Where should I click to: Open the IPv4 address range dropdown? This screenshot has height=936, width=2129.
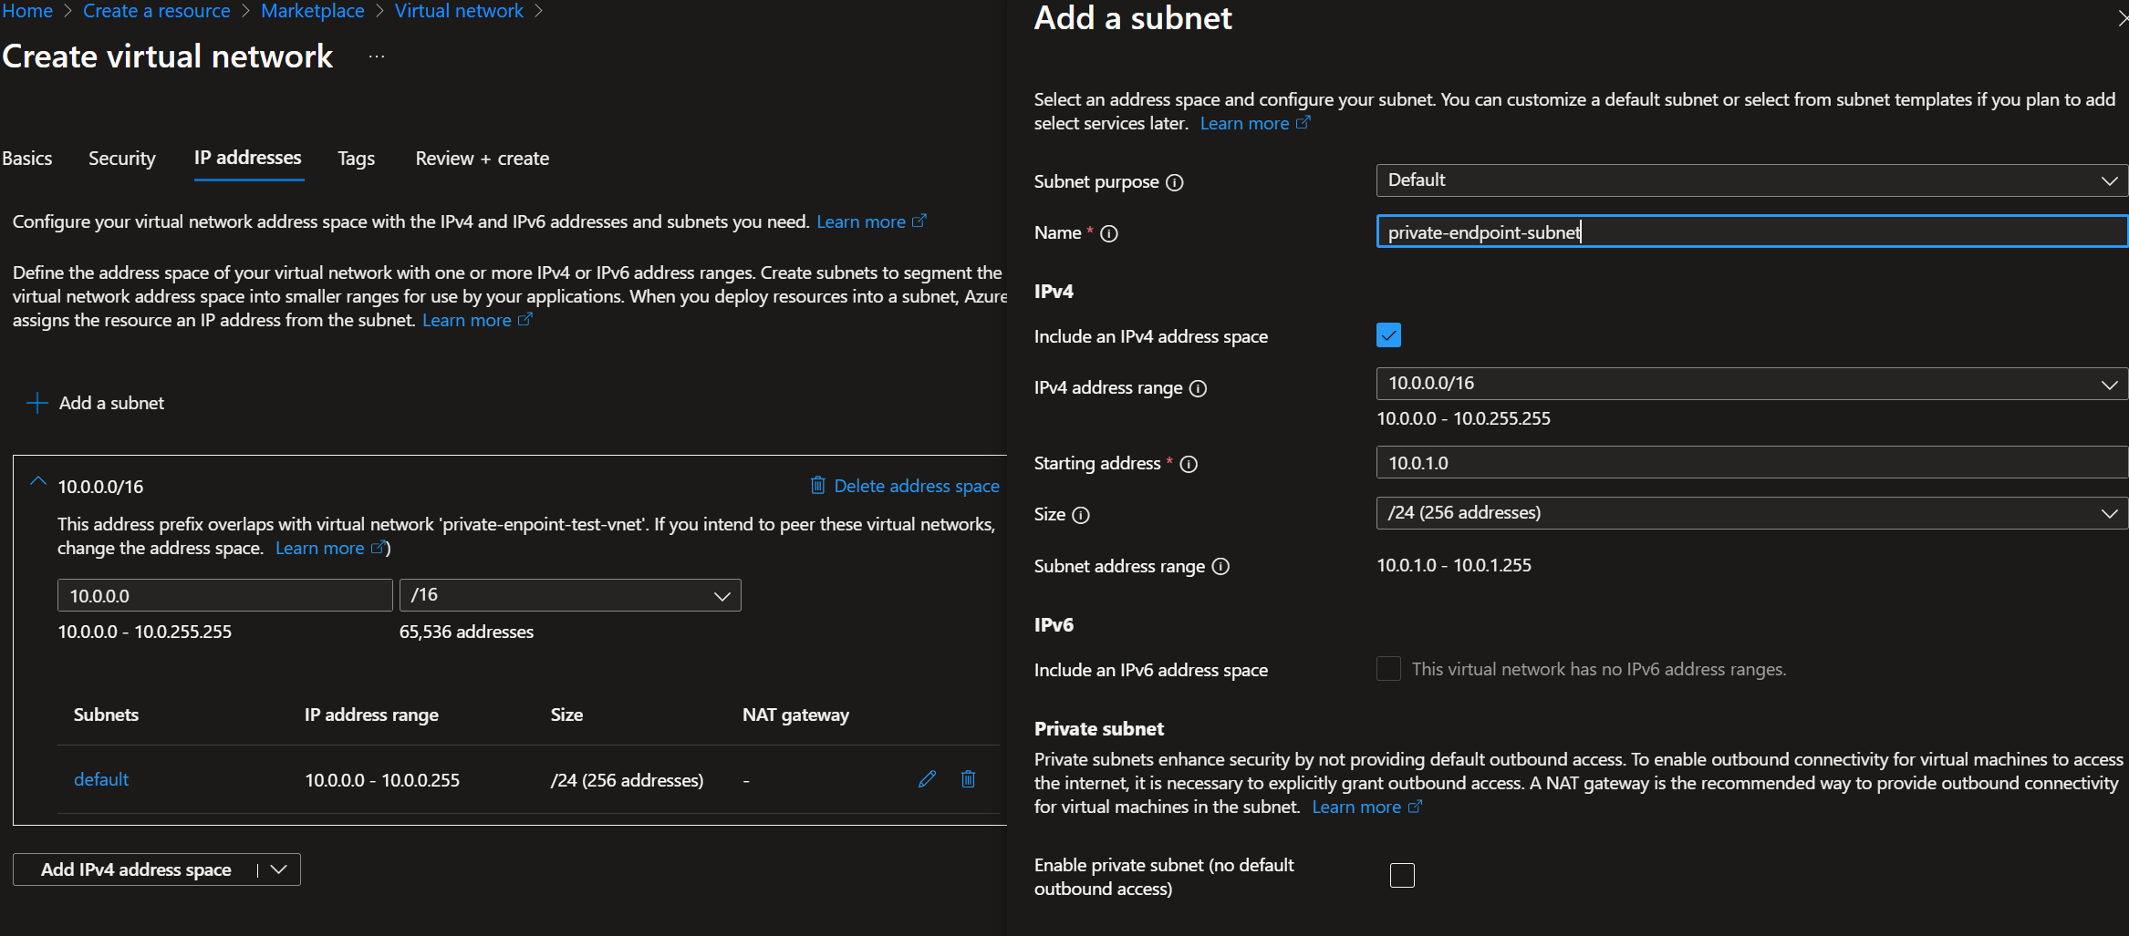tap(1751, 384)
